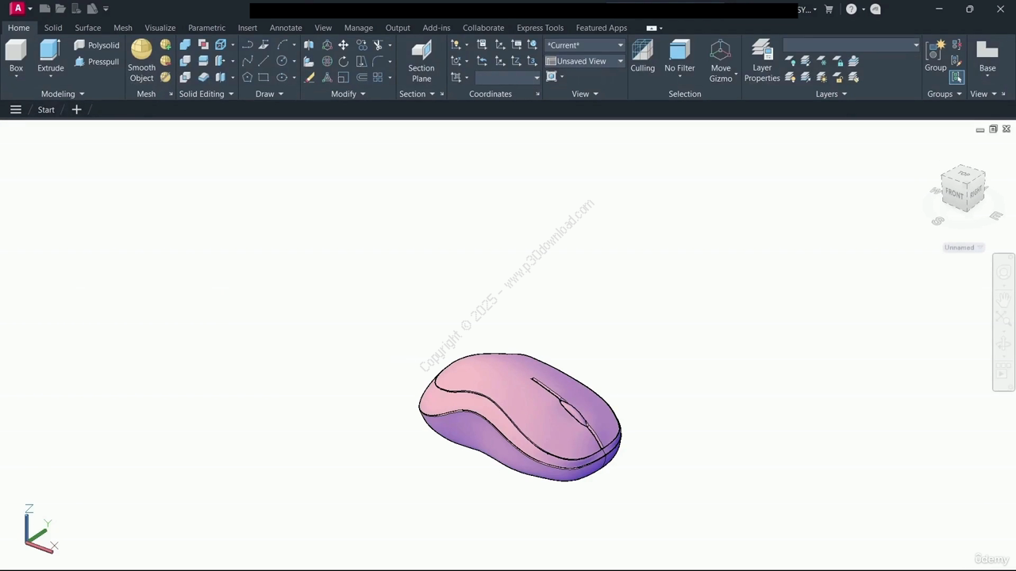Toggle the ribbon minimize state button
The width and height of the screenshot is (1016, 571).
[x=652, y=28]
